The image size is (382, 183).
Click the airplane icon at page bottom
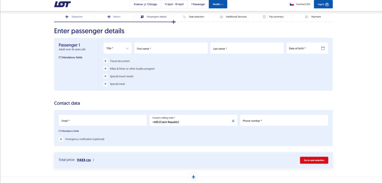194,177
